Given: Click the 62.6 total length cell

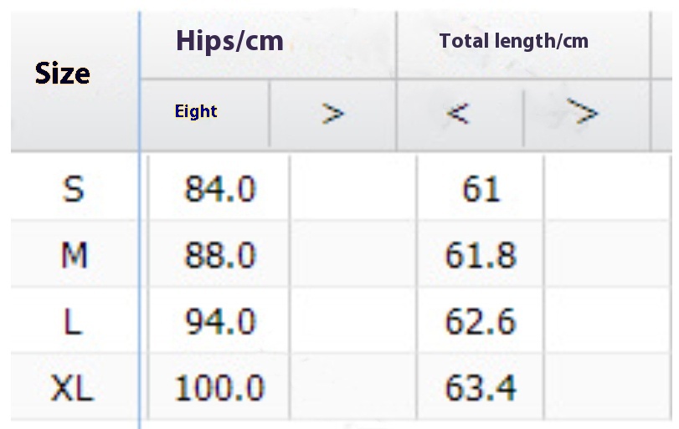Looking at the screenshot, I should [x=481, y=321].
